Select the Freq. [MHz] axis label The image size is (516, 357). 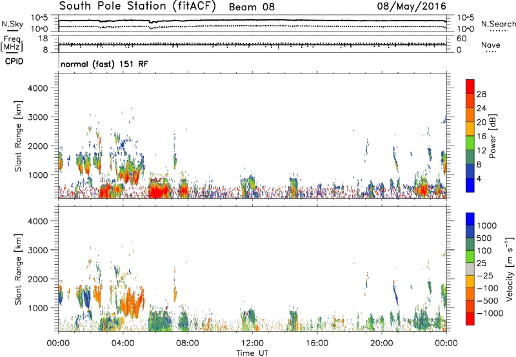[12, 44]
